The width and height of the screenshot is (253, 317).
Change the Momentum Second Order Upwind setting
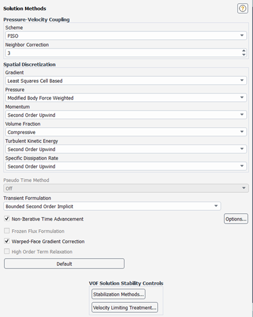[x=126, y=115]
